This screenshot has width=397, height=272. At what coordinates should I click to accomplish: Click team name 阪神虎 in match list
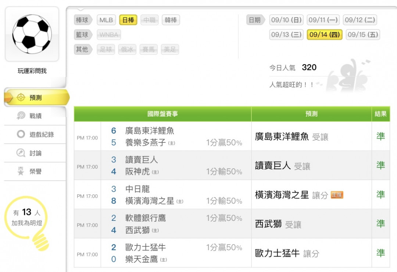(137, 172)
